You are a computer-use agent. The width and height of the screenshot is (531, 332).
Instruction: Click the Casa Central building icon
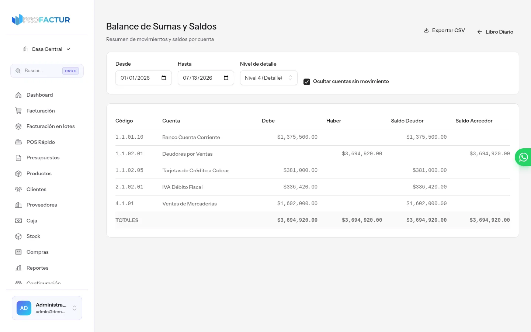click(26, 49)
